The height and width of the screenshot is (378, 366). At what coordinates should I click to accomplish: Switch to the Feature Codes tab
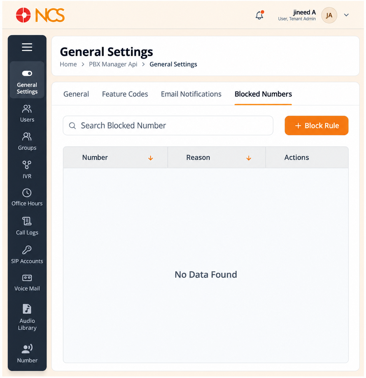(125, 94)
